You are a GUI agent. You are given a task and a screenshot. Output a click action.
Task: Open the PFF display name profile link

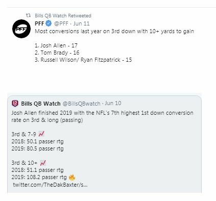pyautogui.click(x=39, y=23)
